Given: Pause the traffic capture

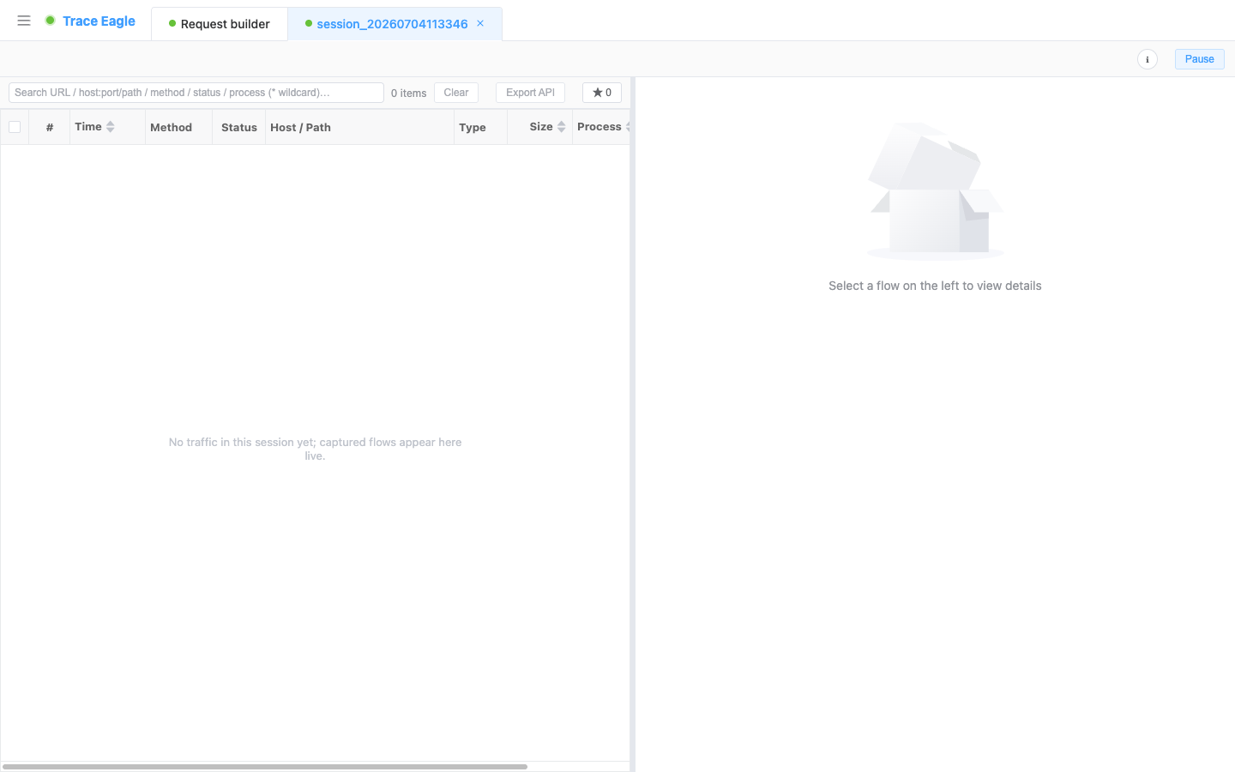Looking at the screenshot, I should coord(1199,59).
